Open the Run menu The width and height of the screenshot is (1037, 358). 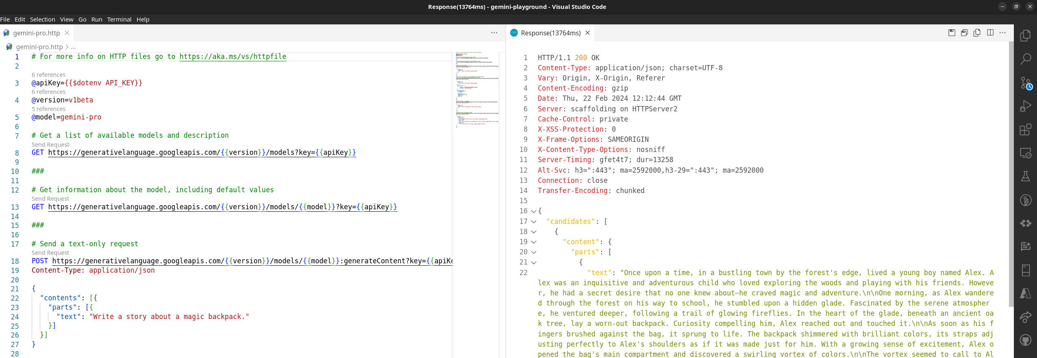[97, 20]
